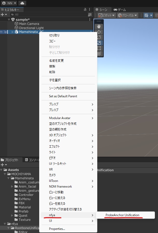The width and height of the screenshot is (158, 233).
Task: Toggle picking hand icon for Mamehinata_PC
Action: coord(5,32)
